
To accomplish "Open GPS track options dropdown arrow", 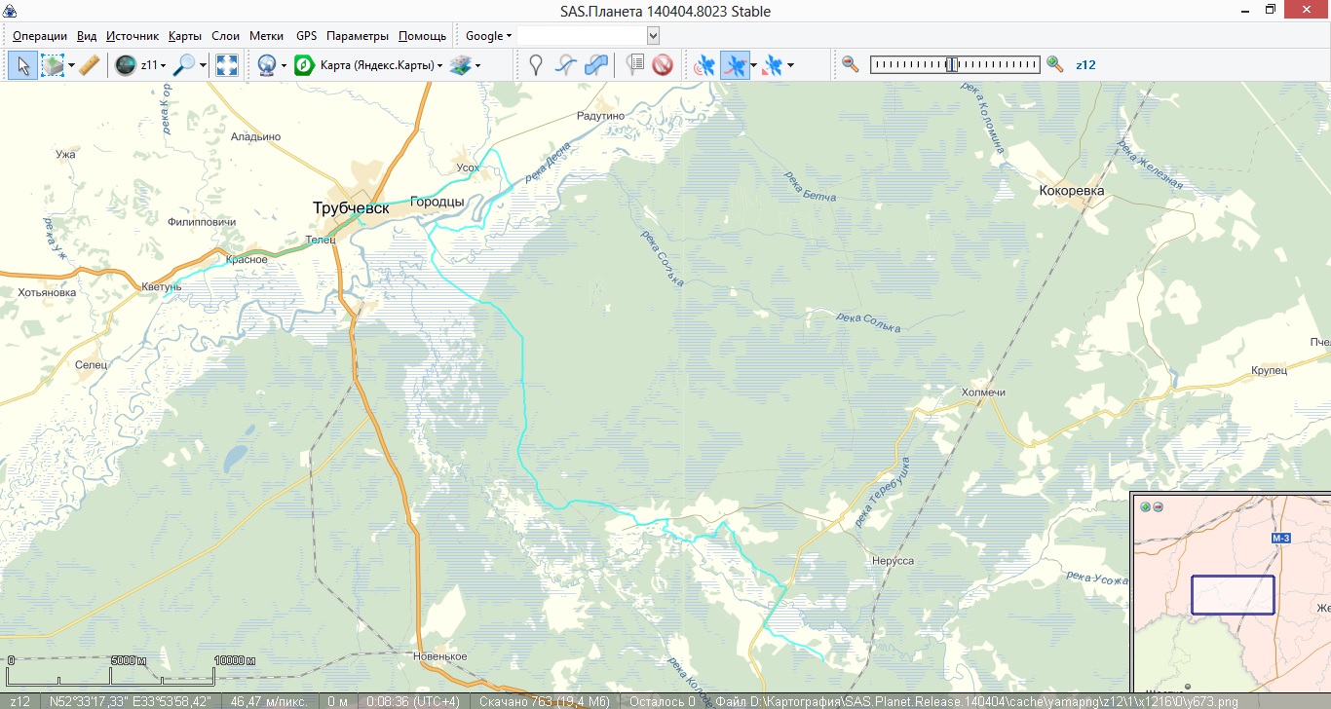I will click(754, 65).
